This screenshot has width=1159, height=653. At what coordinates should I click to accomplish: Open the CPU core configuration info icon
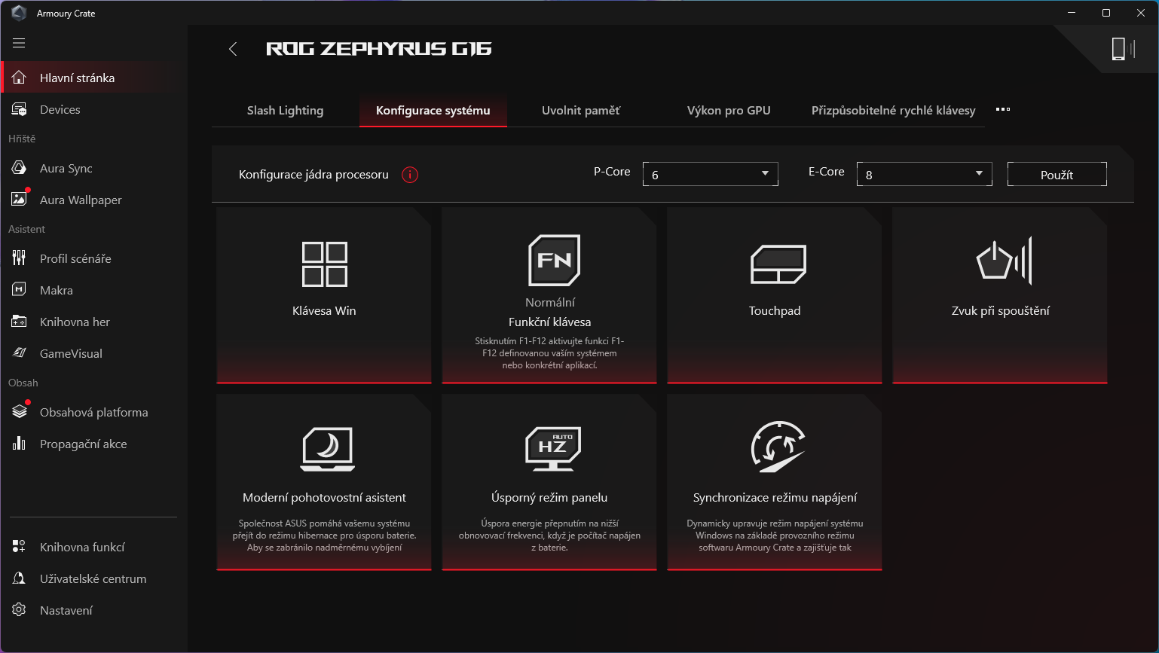tap(410, 175)
